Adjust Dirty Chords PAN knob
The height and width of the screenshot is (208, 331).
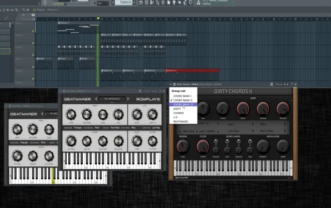coord(203,108)
